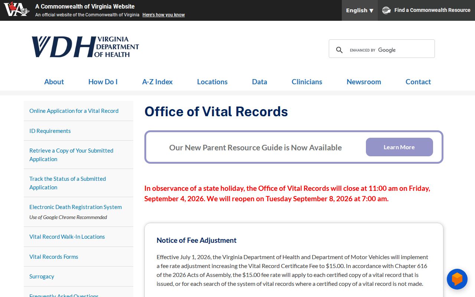Open Vital Record Walk-In Locations link
The height and width of the screenshot is (297, 475).
click(x=67, y=236)
